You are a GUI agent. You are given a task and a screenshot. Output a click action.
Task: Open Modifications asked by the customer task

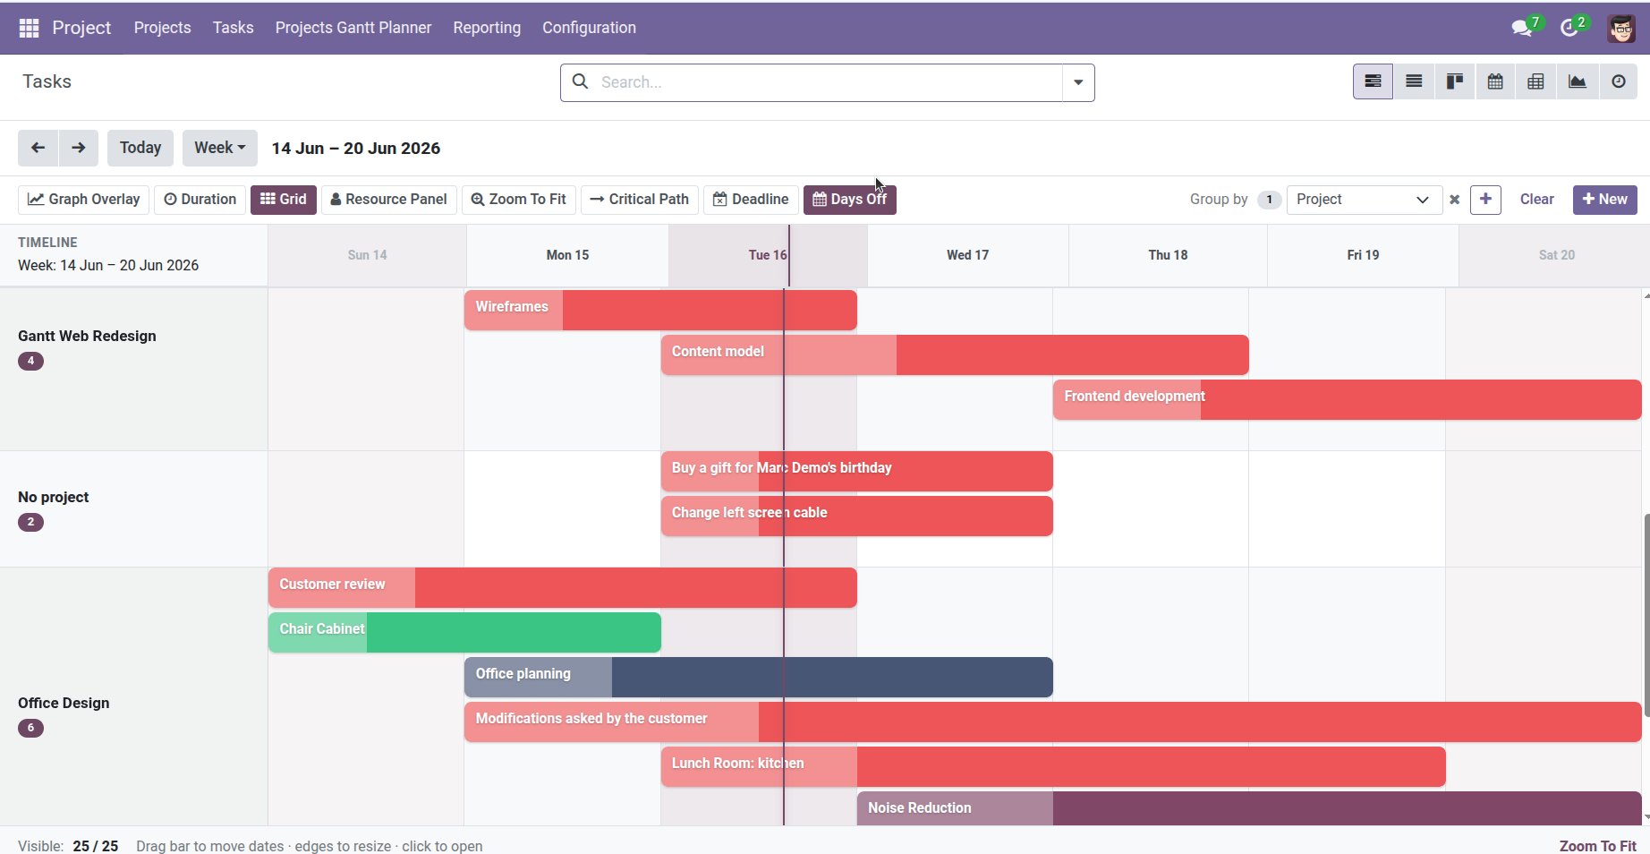[x=1053, y=722]
